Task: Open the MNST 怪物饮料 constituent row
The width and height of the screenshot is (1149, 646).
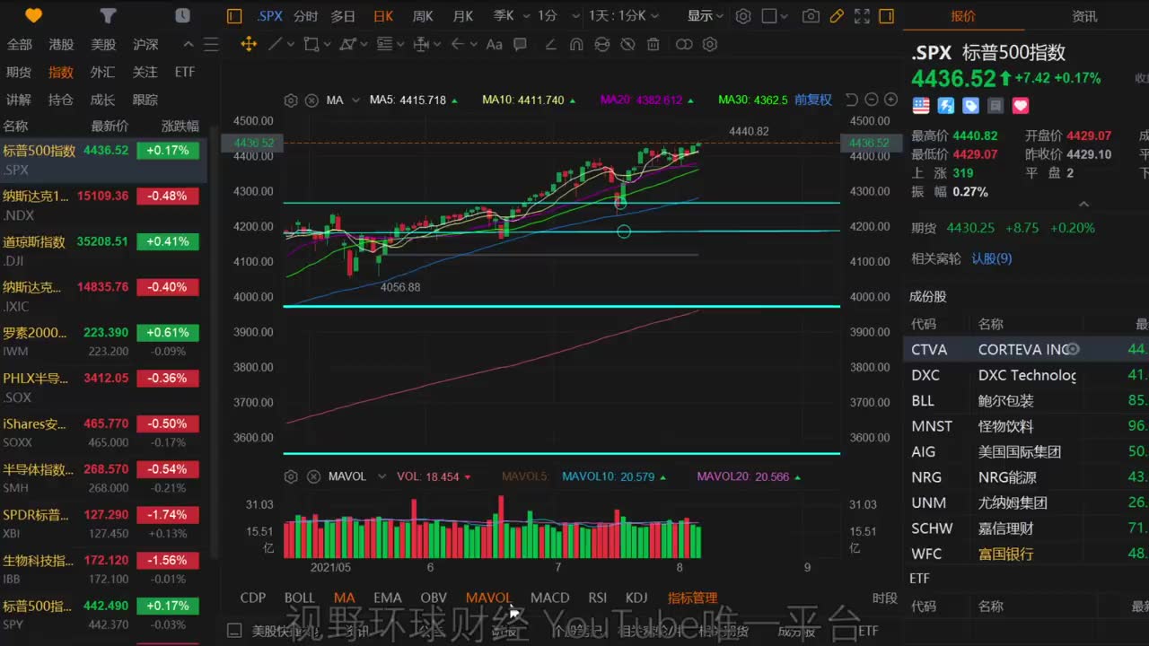Action: [x=1026, y=426]
